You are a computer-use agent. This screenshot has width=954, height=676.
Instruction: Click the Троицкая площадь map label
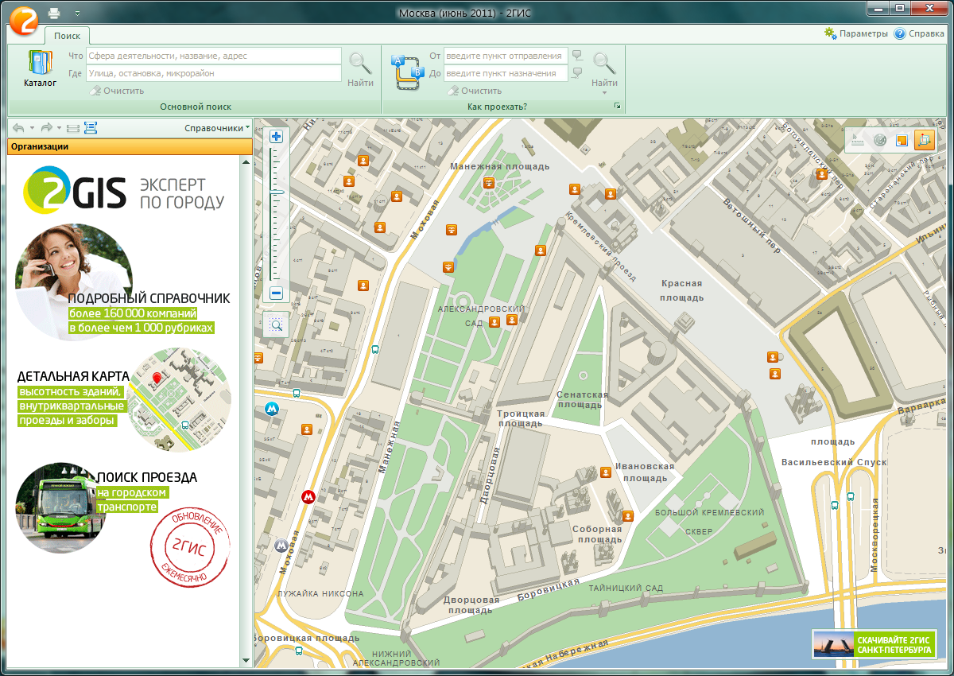click(x=521, y=418)
